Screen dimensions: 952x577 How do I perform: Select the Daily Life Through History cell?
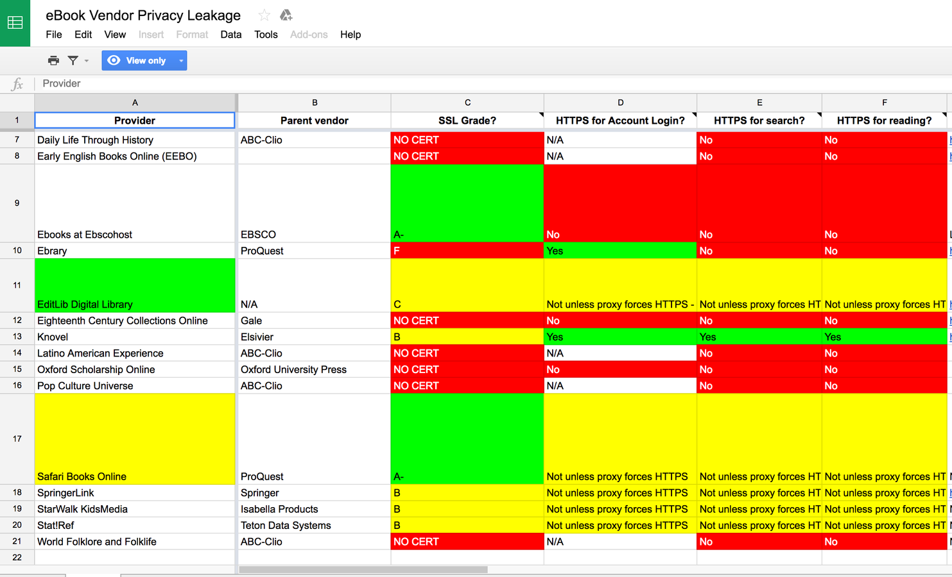point(135,140)
